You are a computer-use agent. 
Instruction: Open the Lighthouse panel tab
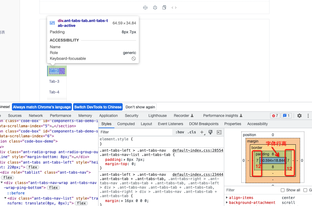coord(158,115)
